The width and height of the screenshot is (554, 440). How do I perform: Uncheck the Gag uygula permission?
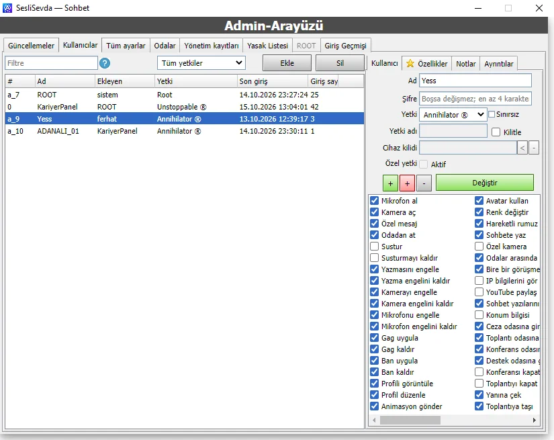coord(374,337)
